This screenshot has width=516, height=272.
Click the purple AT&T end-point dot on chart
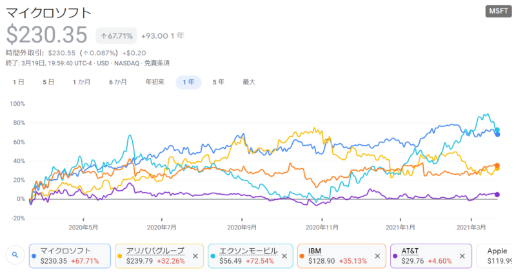click(x=497, y=195)
